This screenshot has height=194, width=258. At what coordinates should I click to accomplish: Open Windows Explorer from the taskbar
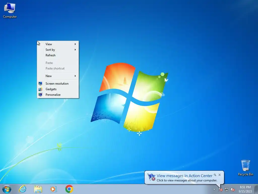[x=38, y=189]
